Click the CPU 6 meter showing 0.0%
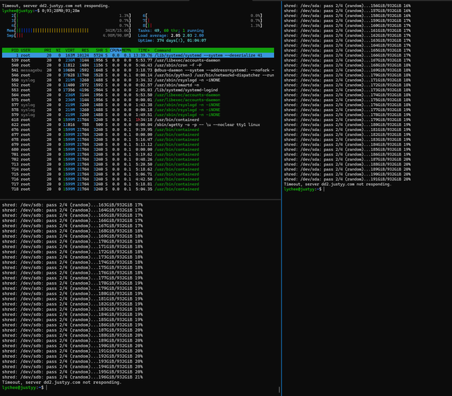Image resolution: width=452 pixels, height=396 pixels. point(203,16)
